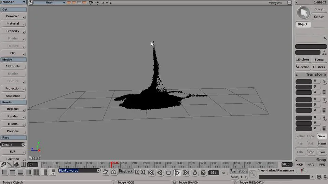
Task: Toggle audio headphones playback icon
Action: click(203, 172)
